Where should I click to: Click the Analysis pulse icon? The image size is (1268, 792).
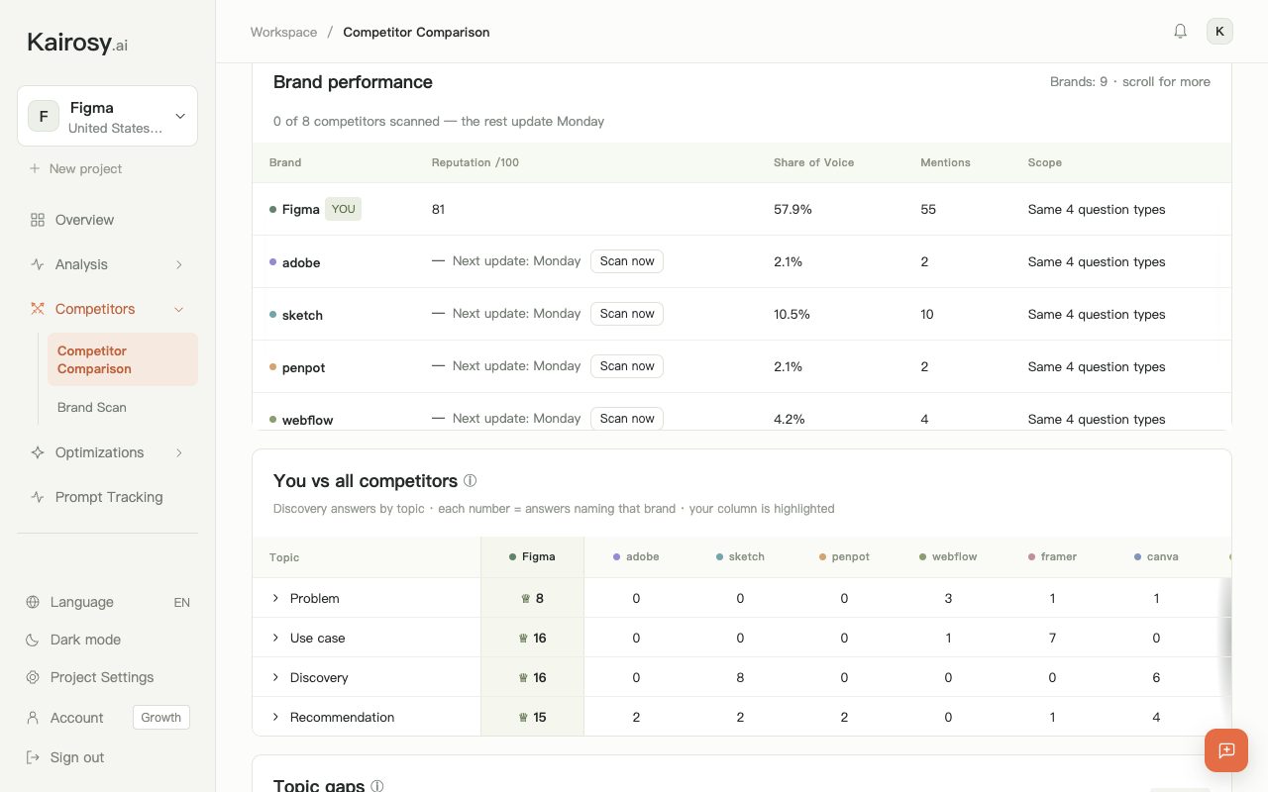[38, 264]
